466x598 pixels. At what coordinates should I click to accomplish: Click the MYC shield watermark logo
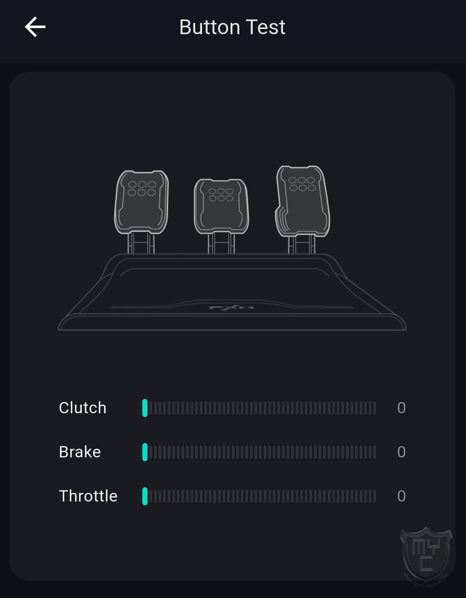click(426, 555)
